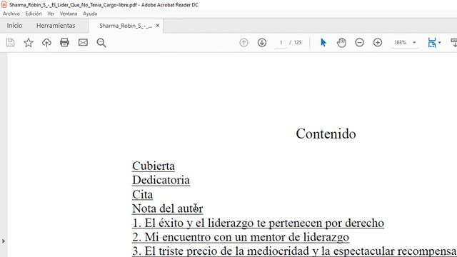Open the Archivo menu

11,14
